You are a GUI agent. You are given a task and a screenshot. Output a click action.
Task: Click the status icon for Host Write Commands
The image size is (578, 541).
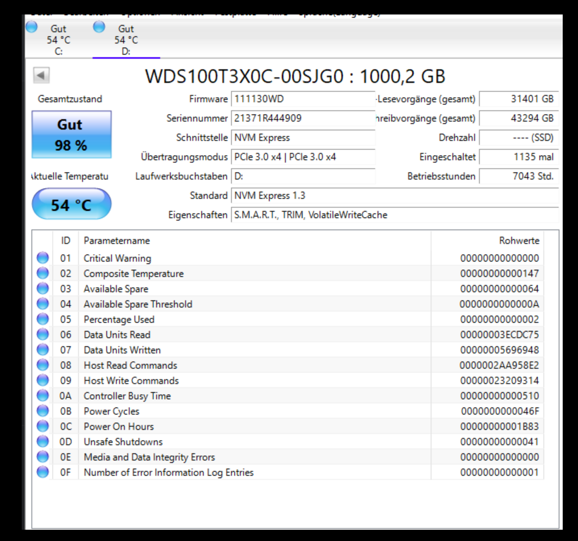tap(43, 380)
